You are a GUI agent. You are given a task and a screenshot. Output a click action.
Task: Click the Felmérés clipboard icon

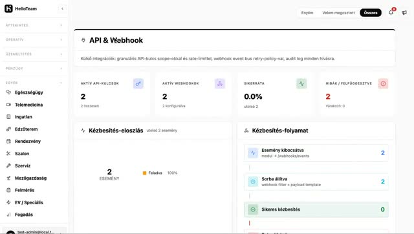[8, 190]
